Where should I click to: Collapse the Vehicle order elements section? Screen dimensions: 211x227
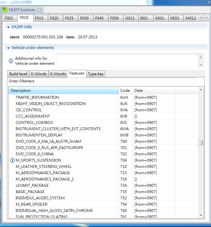click(8, 48)
